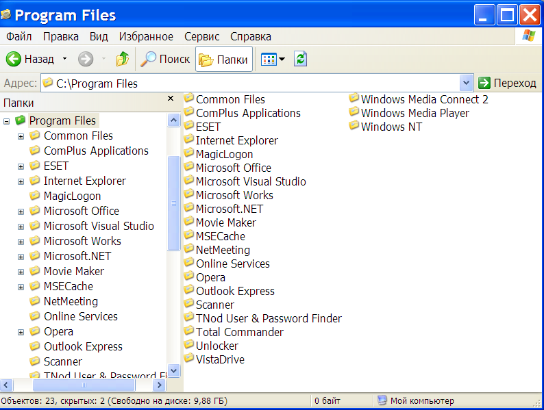Select ComPlus Applications in the tree

point(96,151)
